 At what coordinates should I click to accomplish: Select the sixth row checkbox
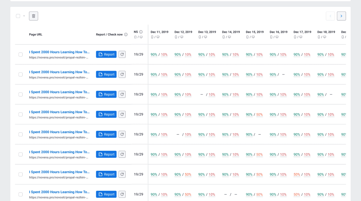(20, 154)
